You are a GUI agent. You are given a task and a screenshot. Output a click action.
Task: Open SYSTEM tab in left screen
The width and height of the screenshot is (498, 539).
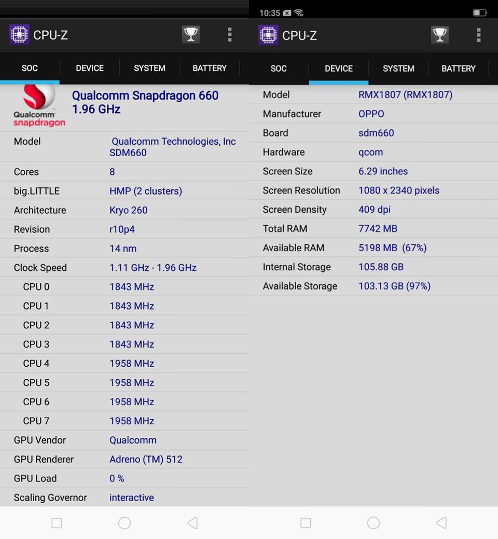click(149, 68)
